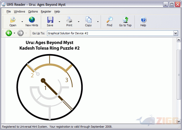This screenshot has width=182, height=130.
Task: Click the gray forward arrow button
Action: [x=21, y=33]
